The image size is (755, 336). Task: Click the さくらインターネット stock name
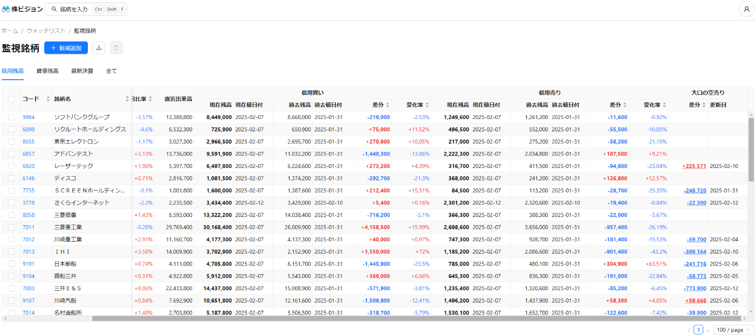click(x=82, y=202)
